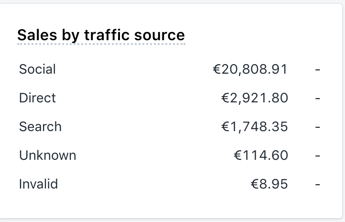Click the dash change indicator for Social
The width and height of the screenshot is (345, 222).
317,70
